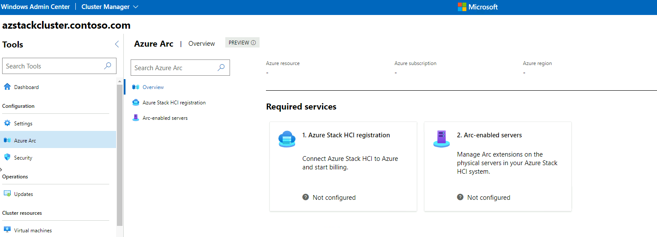657x237 pixels.
Task: Click the Operations section header
Action: [15, 177]
